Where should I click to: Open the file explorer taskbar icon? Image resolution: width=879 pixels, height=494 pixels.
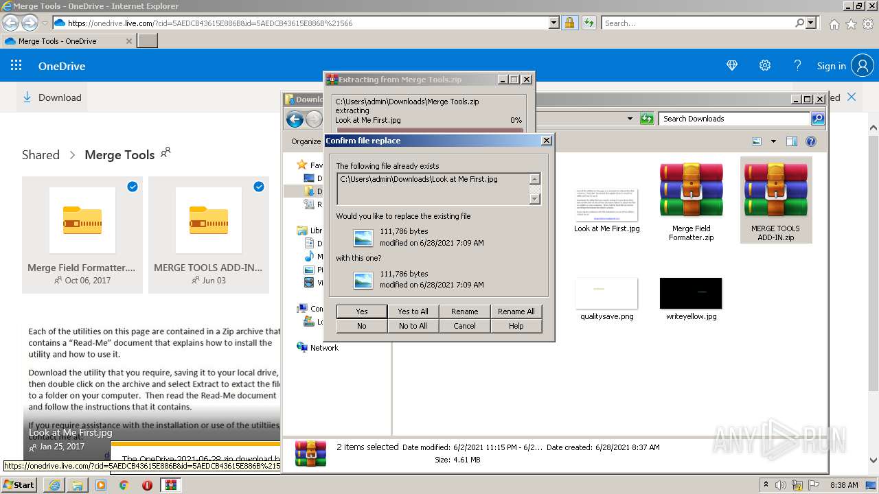[x=78, y=484]
